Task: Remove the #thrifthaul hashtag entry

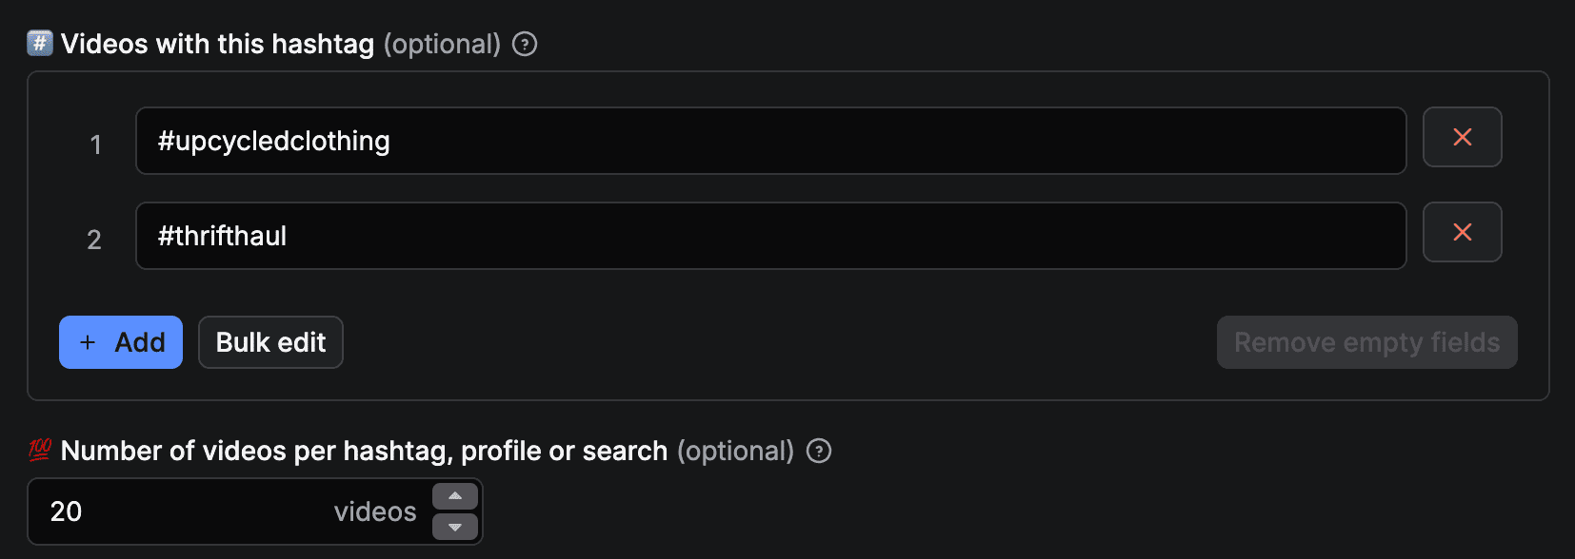Action: 1462,232
